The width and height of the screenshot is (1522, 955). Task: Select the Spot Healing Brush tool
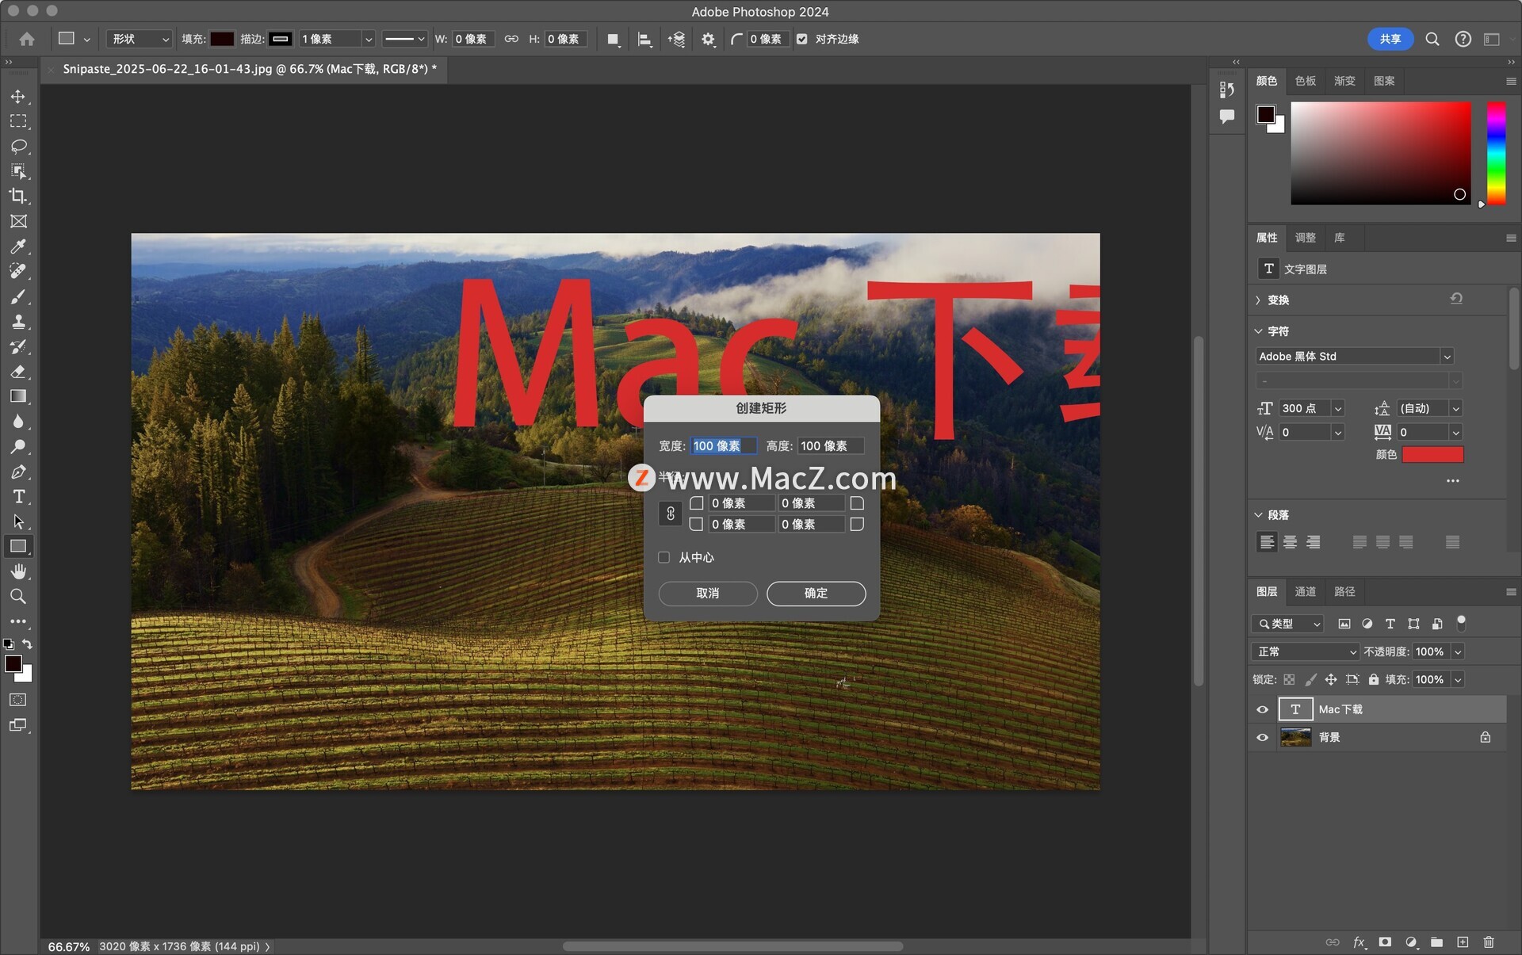pos(17,271)
